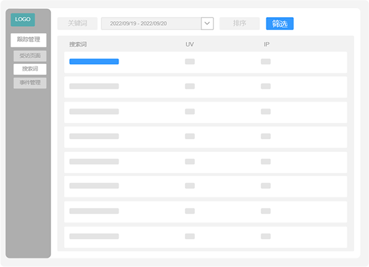Click the date range field 2022/09/19 - 2022/09/20
369x267 pixels.
point(151,23)
